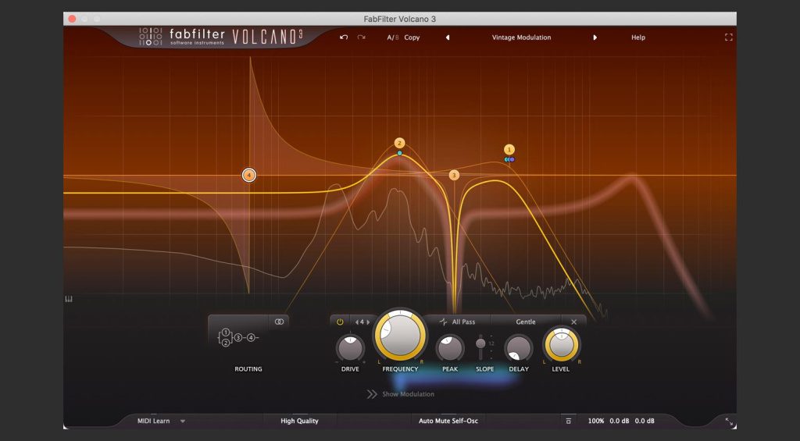800x441 pixels.
Task: Go to next filter with right arrow
Action: (369, 322)
